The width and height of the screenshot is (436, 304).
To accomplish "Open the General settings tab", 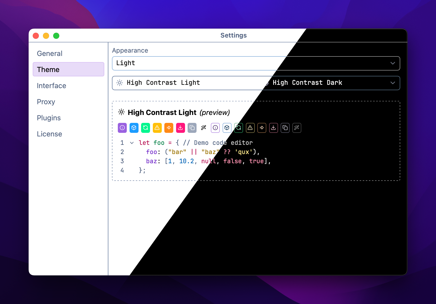I will tap(50, 53).
